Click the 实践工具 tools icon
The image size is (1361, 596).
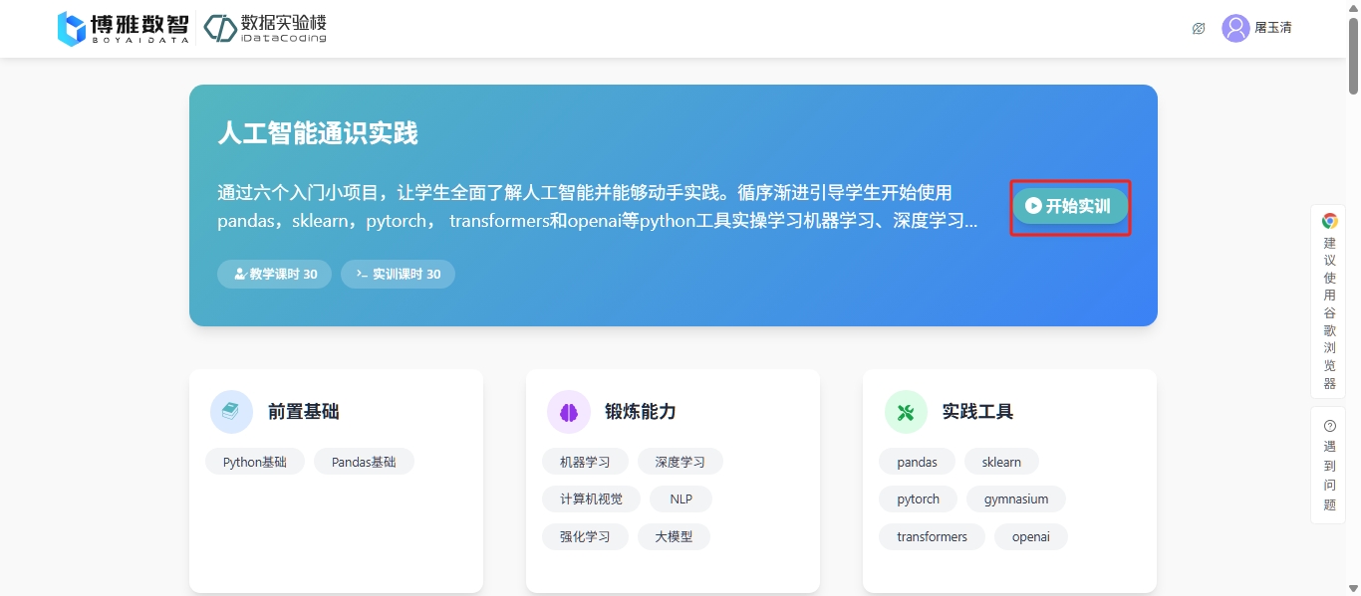pyautogui.click(x=906, y=412)
